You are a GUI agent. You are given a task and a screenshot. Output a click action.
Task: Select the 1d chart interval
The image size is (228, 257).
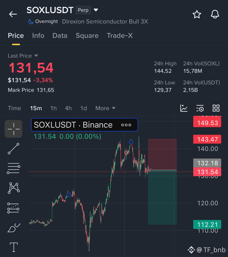(83, 108)
